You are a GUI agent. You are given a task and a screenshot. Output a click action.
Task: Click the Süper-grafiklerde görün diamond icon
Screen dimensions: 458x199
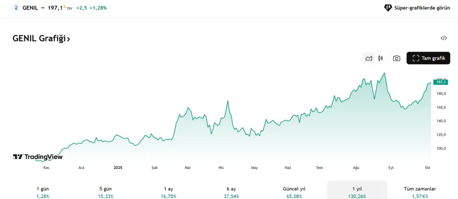tap(388, 8)
